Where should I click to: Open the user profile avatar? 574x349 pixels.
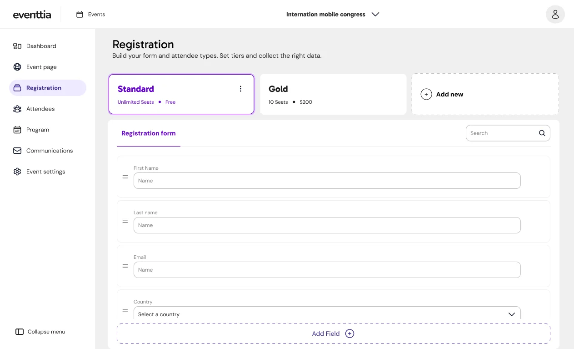tap(555, 15)
